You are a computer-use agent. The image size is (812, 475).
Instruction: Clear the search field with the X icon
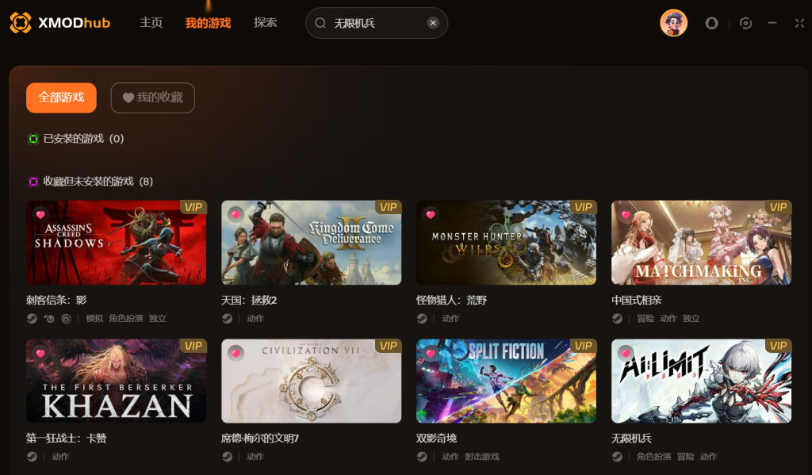pos(433,23)
